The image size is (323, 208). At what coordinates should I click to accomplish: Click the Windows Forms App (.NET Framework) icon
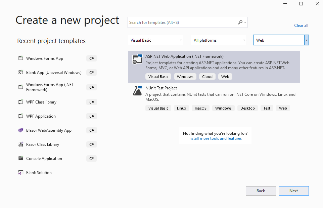pyautogui.click(x=21, y=87)
